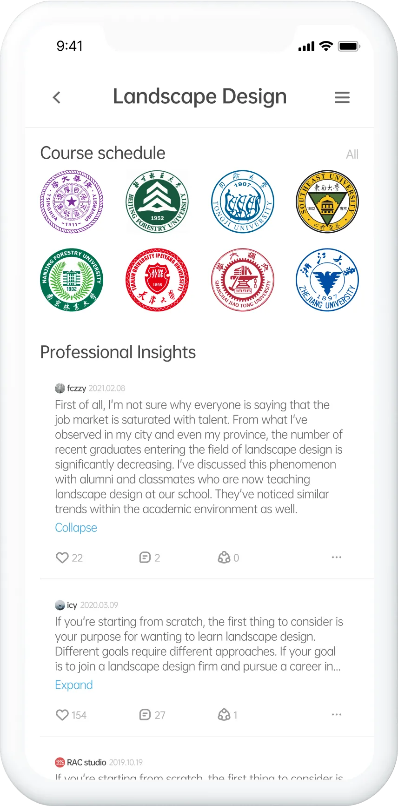The height and width of the screenshot is (806, 398).
Task: Select Shanghai Jiao Tong University logo
Action: coord(242,280)
